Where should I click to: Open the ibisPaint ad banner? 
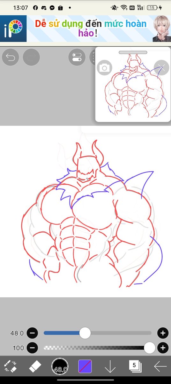[85, 29]
